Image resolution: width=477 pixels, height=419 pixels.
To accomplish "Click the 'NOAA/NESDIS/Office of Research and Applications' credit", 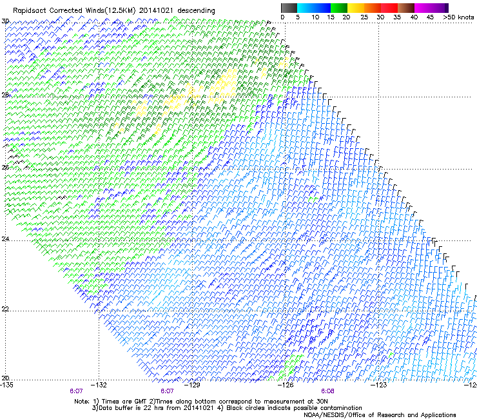I will [380, 415].
